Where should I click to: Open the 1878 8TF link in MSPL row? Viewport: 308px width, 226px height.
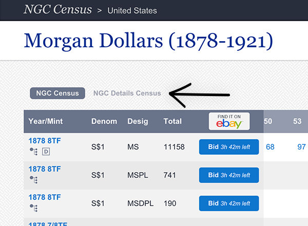click(45, 169)
